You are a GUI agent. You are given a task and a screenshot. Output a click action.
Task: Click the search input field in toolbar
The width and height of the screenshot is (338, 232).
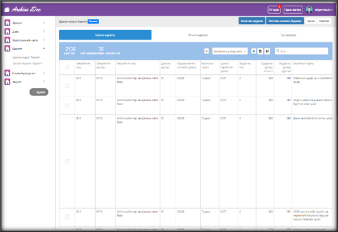[302, 51]
